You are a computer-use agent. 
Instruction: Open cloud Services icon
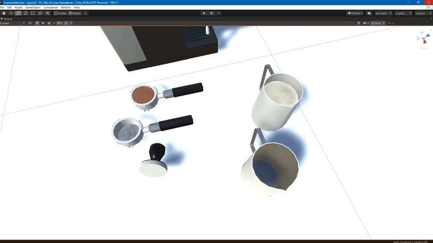click(x=369, y=13)
